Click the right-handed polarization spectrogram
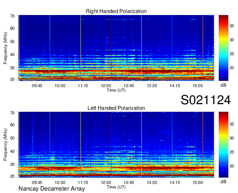This screenshot has width=238, height=193. coord(116,48)
